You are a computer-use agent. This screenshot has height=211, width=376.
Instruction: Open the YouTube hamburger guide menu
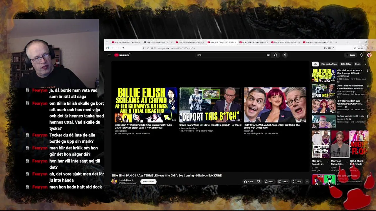109,55
